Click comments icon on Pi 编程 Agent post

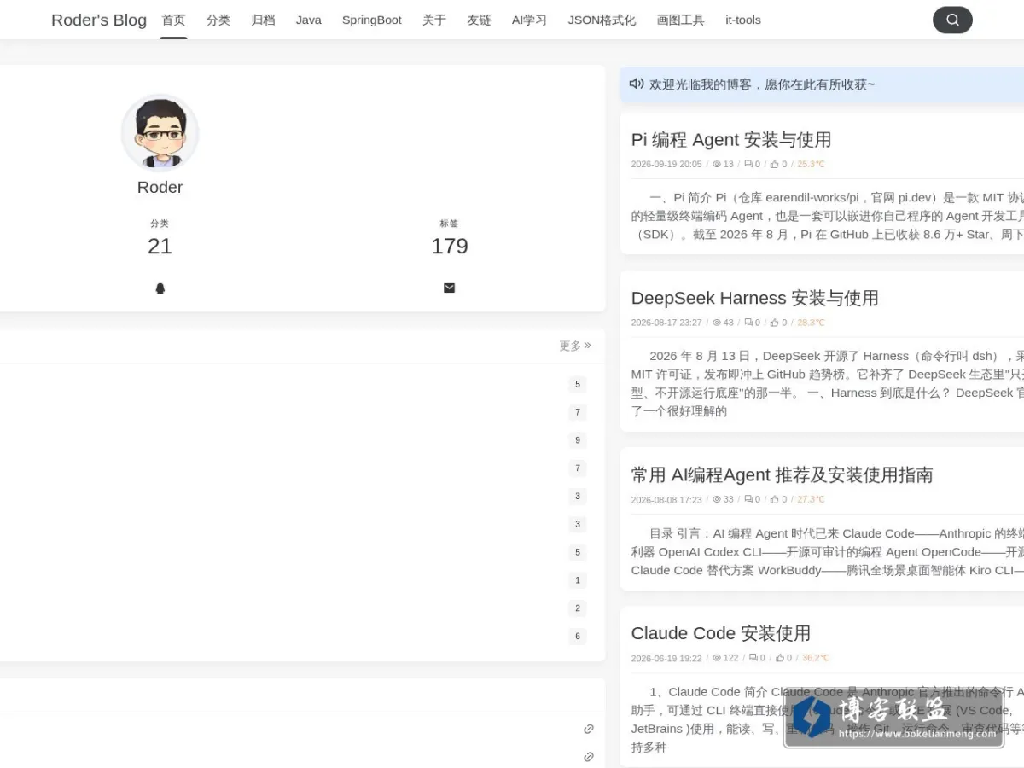point(748,164)
